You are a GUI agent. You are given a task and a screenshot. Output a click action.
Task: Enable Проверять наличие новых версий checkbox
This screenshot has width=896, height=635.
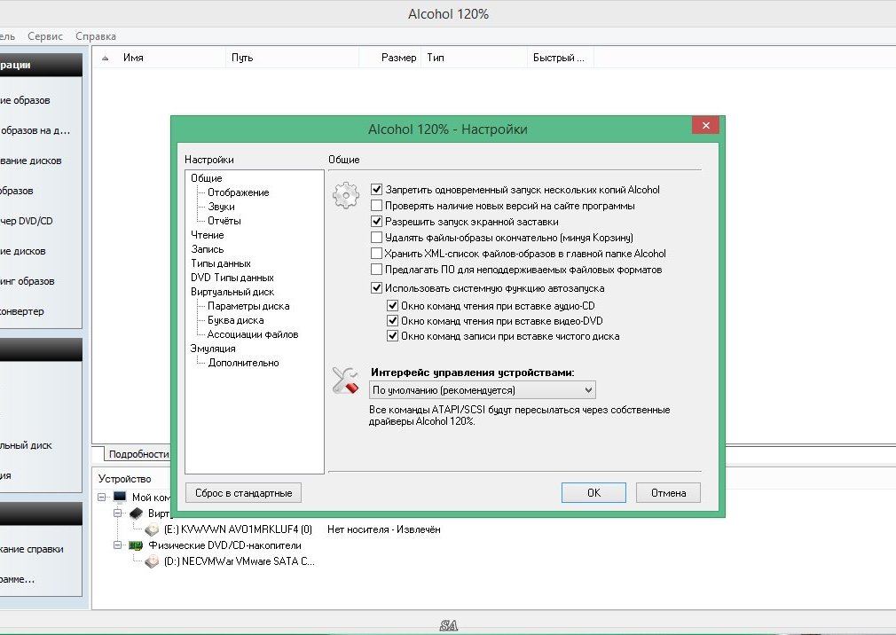click(376, 206)
